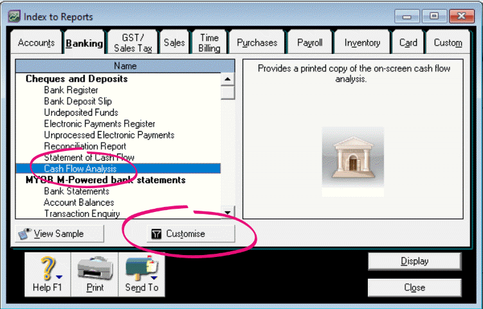The image size is (483, 309).
Task: Open the Accounts tab
Action: pos(36,43)
